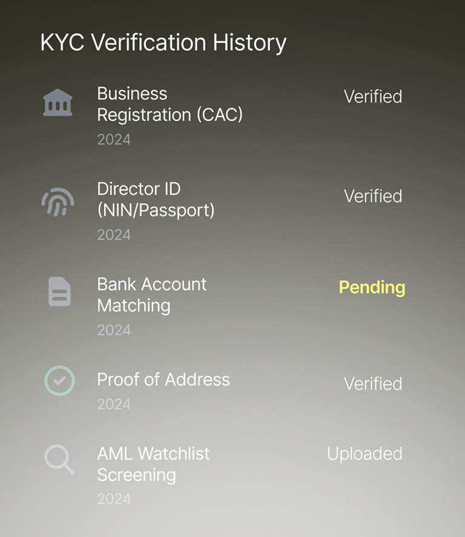Click Verified status for Business Registration
The image size is (465, 537).
point(373,96)
